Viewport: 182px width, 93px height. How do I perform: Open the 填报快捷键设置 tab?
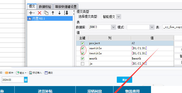tap(66, 7)
